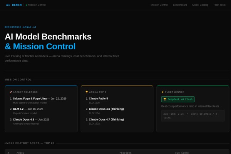The width and height of the screenshot is (231, 154).
Task: Click the PROVIDER column header
Action: 126,153
